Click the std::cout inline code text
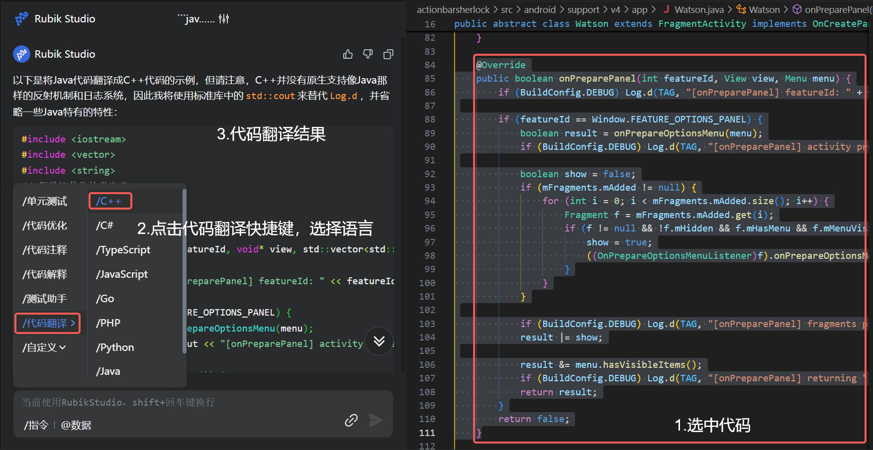 [271, 96]
